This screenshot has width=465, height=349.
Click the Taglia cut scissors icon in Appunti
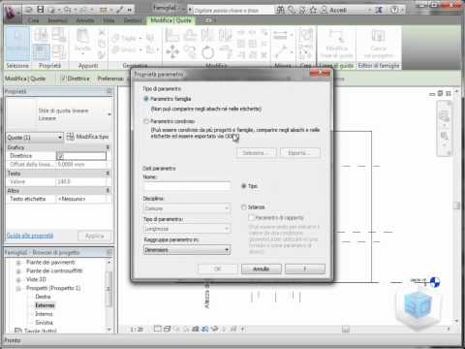(102, 32)
